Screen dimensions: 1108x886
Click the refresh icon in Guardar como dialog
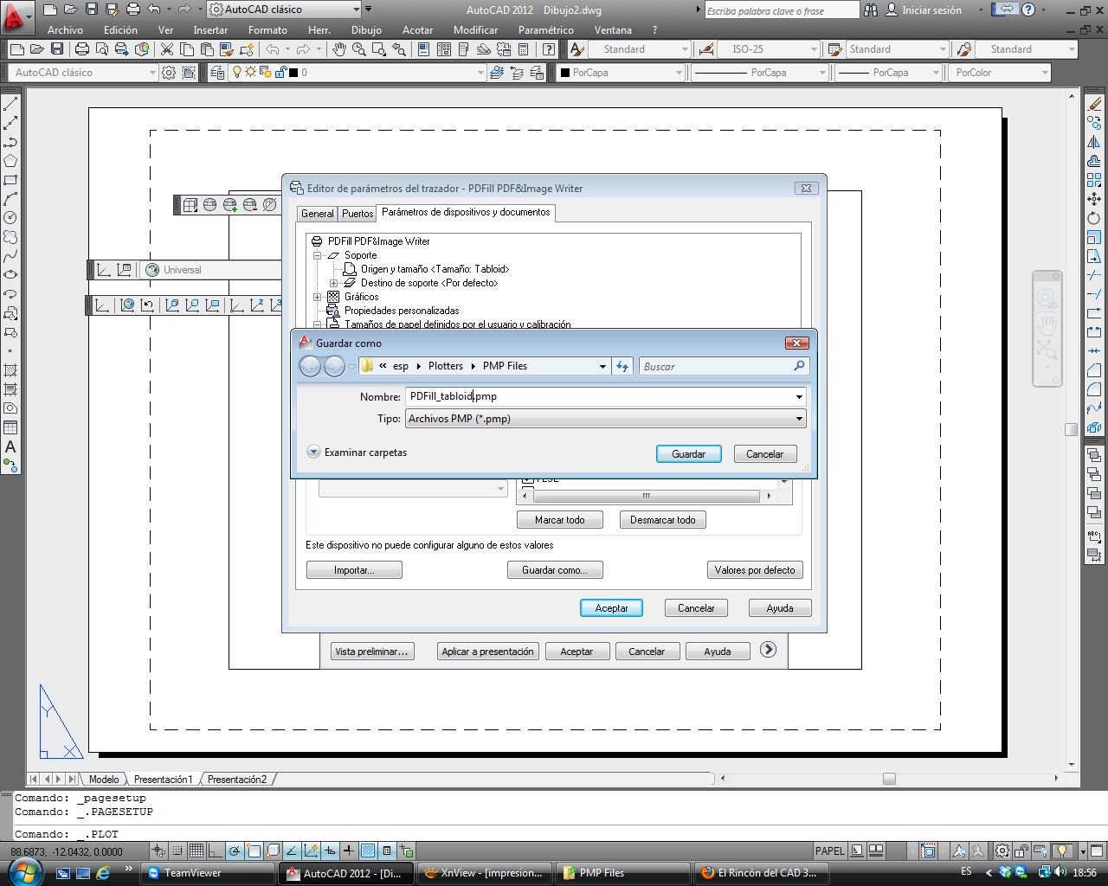[x=622, y=366]
